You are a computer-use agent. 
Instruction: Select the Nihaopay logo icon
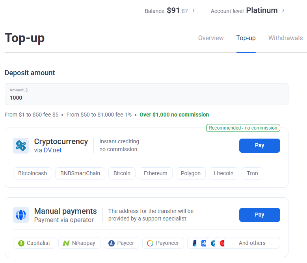[66, 243]
